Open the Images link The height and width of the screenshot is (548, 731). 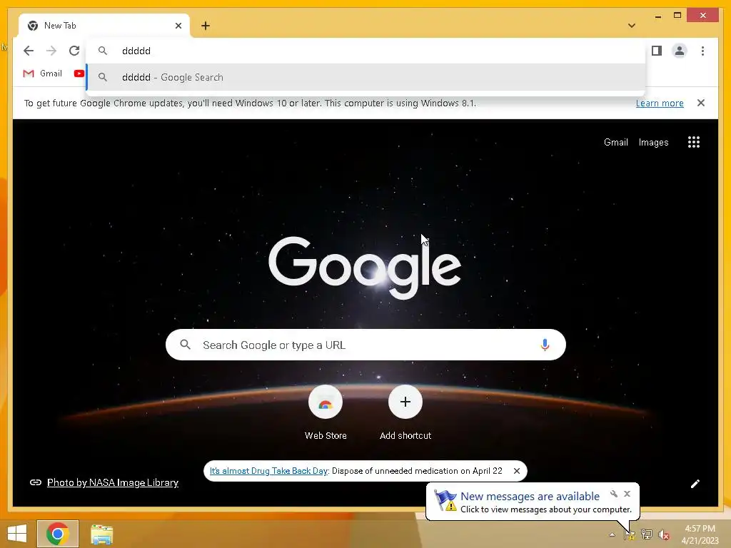click(x=653, y=142)
